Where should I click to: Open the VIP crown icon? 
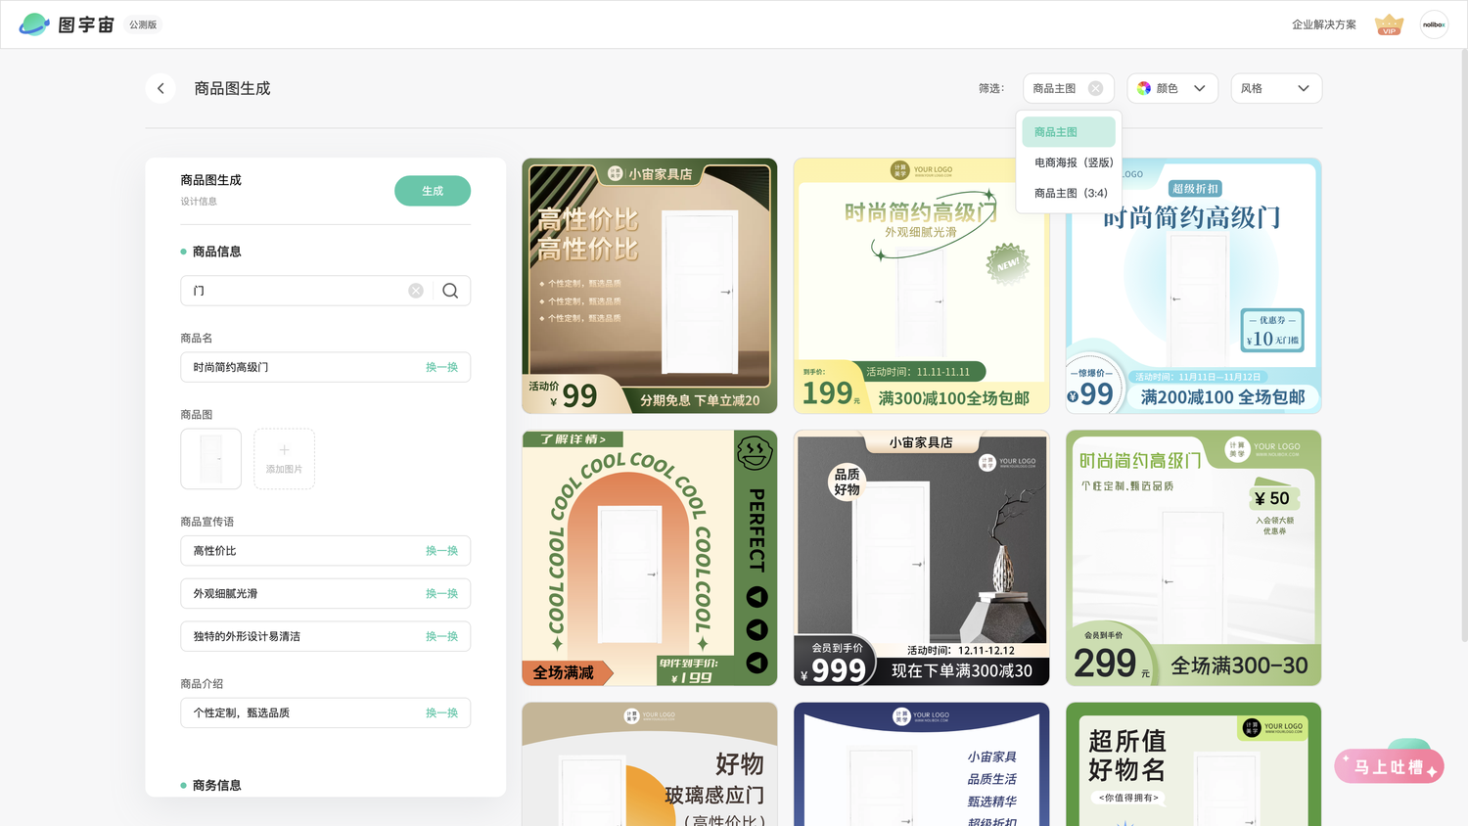1389,24
